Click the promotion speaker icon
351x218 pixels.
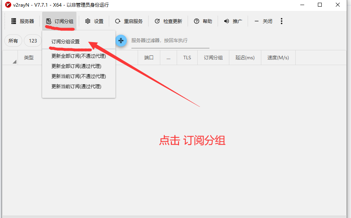[227, 21]
